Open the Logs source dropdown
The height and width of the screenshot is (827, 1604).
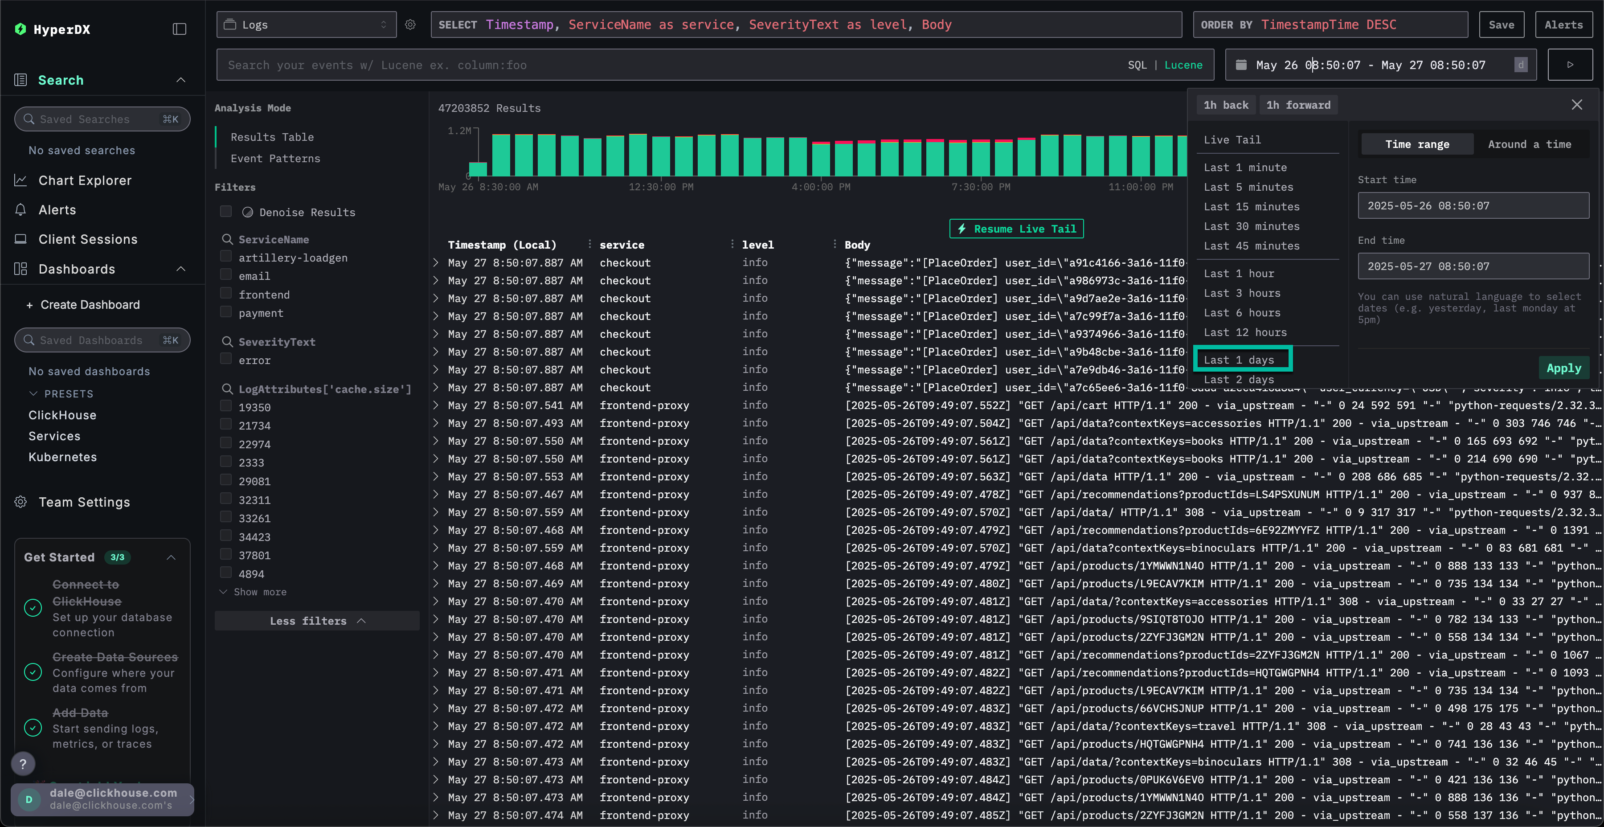point(307,25)
